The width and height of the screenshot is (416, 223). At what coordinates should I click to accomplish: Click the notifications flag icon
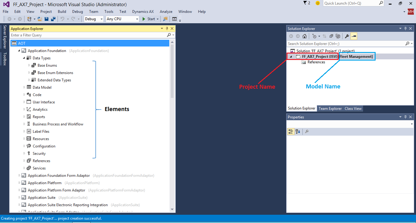(x=305, y=3)
